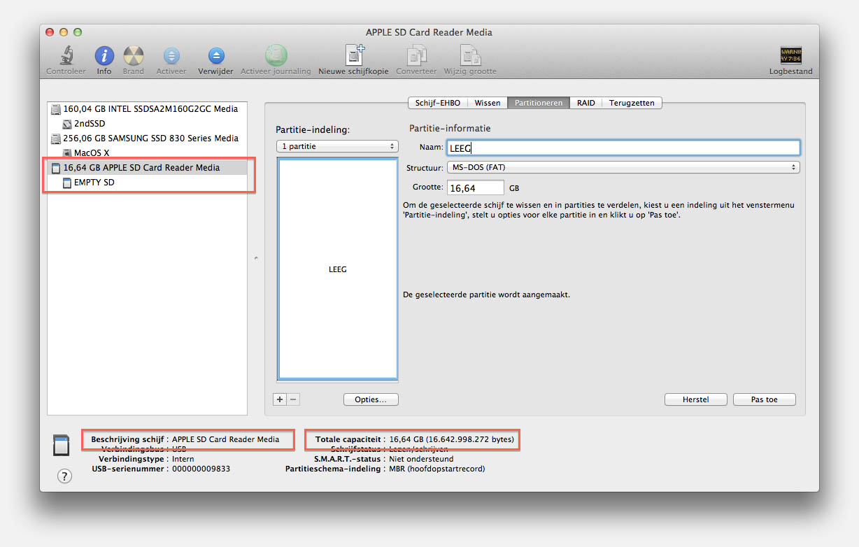Screen dimensions: 859x547
Task: Click the 'Totale capaciteit' value text
Action: pos(452,439)
